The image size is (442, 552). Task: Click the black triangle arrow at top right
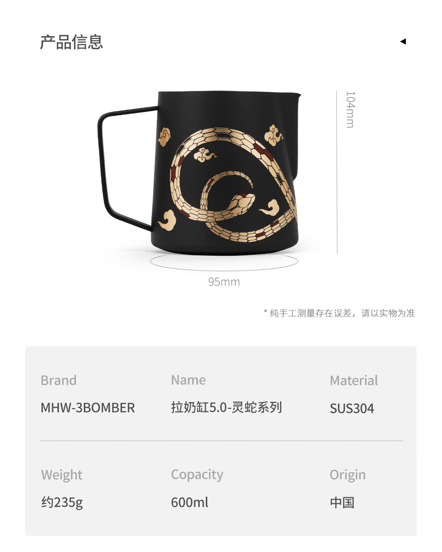403,42
